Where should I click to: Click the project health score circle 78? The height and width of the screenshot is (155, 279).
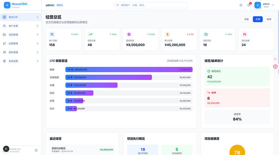pos(237,150)
